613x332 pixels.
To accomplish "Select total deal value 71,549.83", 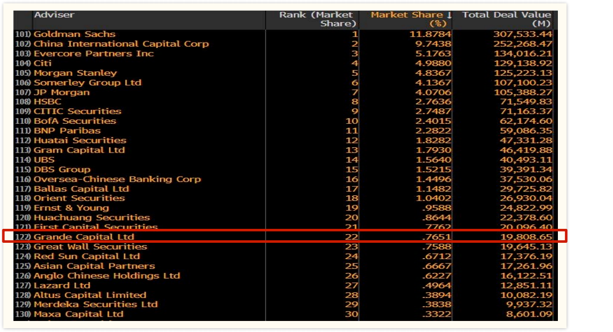I will click(x=526, y=102).
